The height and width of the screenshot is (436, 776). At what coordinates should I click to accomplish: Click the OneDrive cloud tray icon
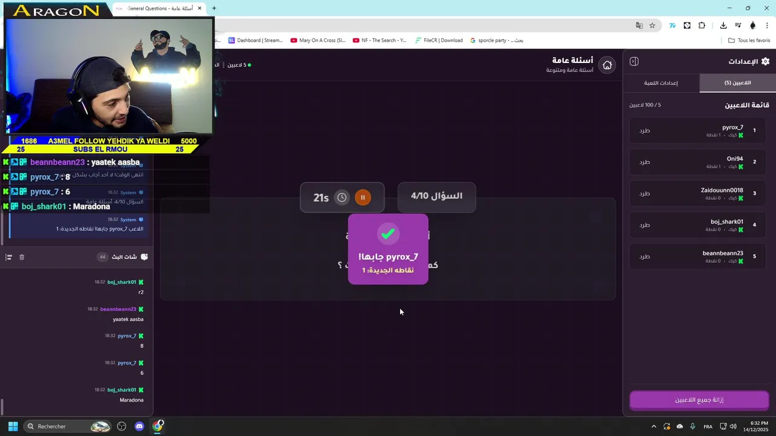680,426
